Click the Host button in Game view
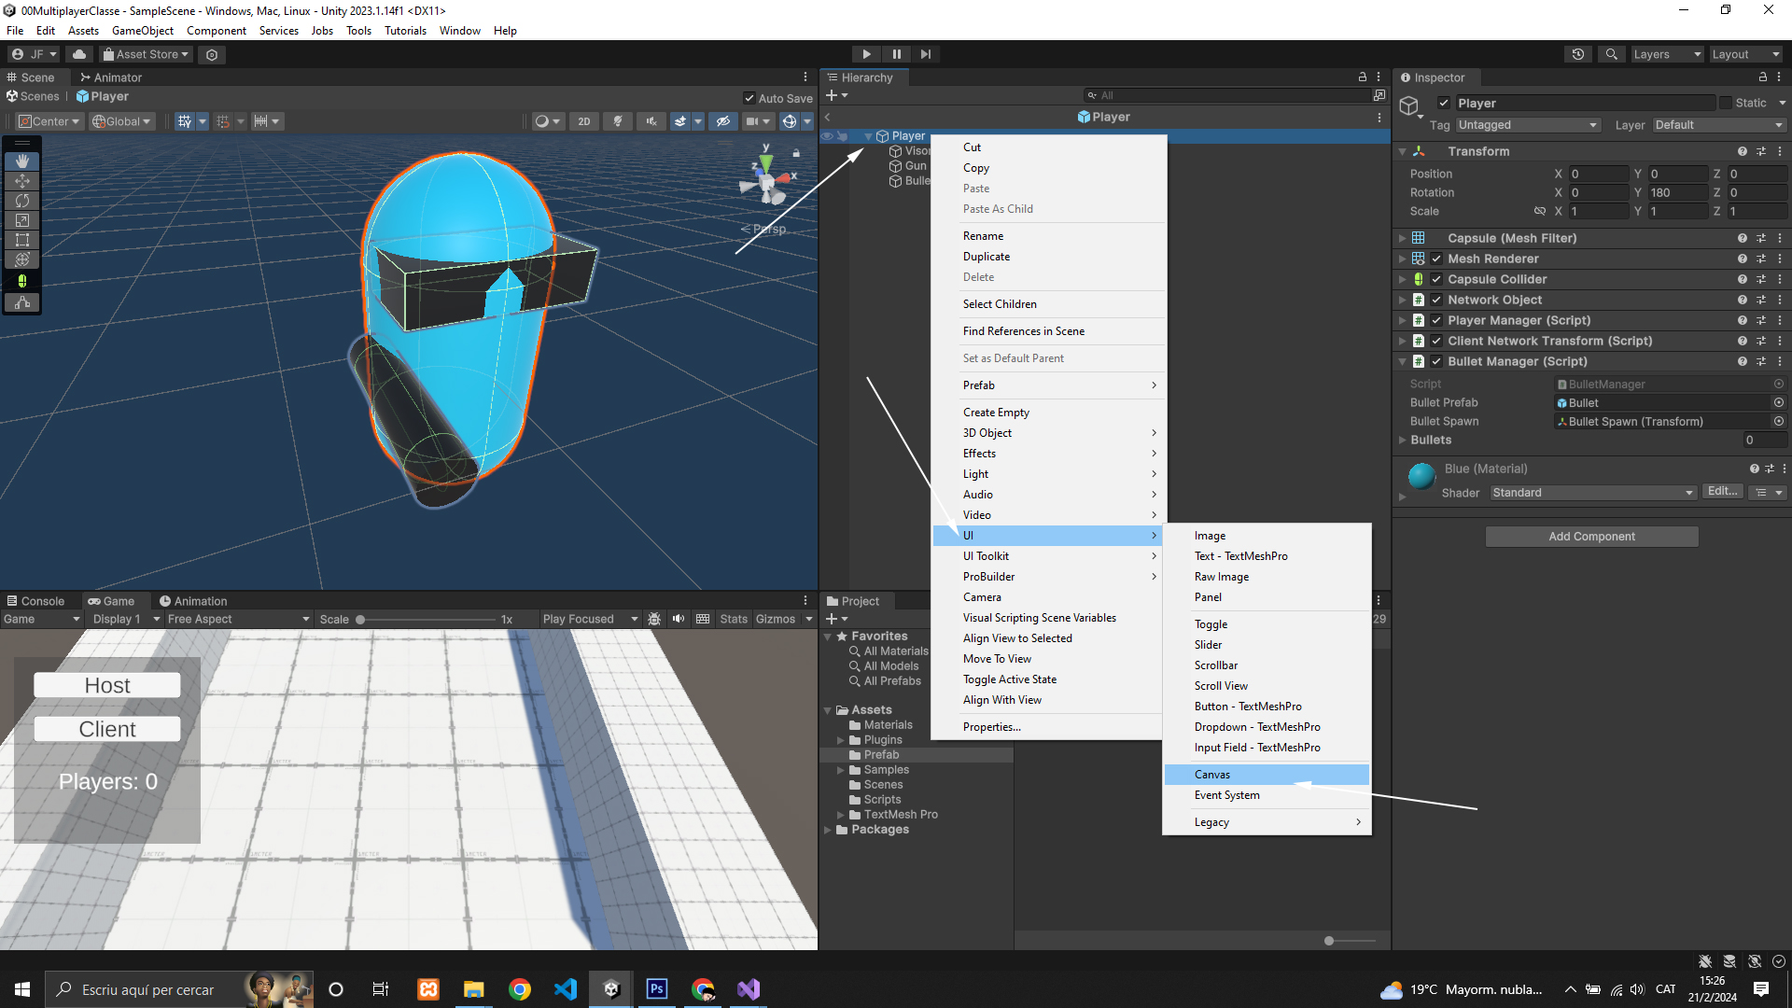This screenshot has width=1792, height=1008. click(x=107, y=685)
